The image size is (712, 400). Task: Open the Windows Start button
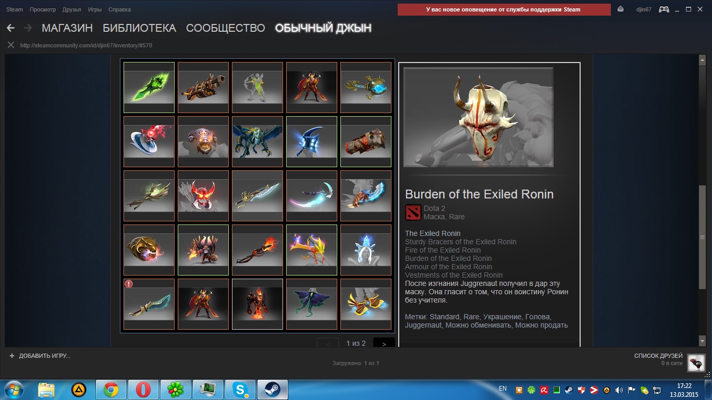coord(14,390)
